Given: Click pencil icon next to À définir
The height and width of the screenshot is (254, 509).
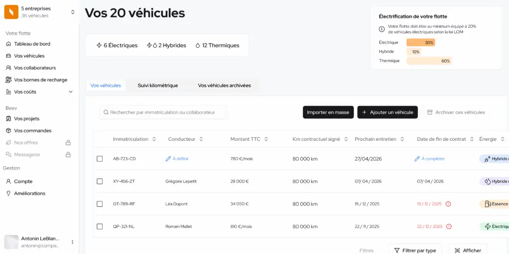Looking at the screenshot, I should (168, 159).
